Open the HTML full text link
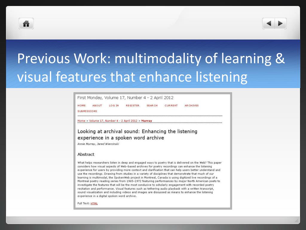This screenshot has height=230, width=306. (x=94, y=203)
